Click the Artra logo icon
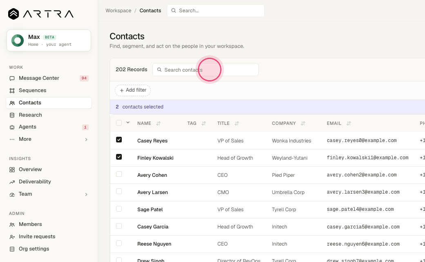425x262 pixels. 13,14
